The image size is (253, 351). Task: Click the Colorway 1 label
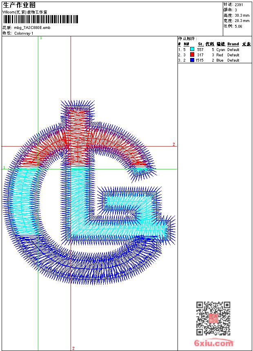coord(24,33)
